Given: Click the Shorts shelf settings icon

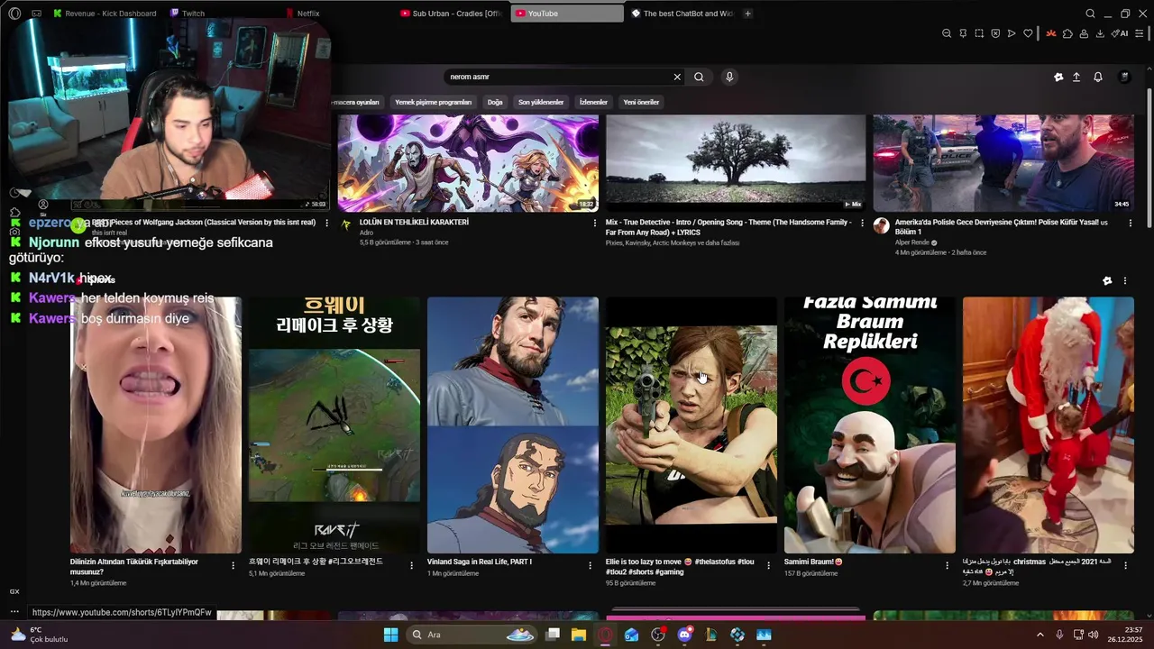Looking at the screenshot, I should coord(1107,280).
